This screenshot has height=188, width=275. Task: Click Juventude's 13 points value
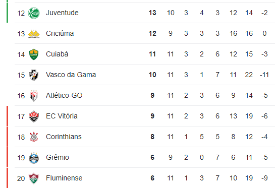pyautogui.click(x=152, y=13)
